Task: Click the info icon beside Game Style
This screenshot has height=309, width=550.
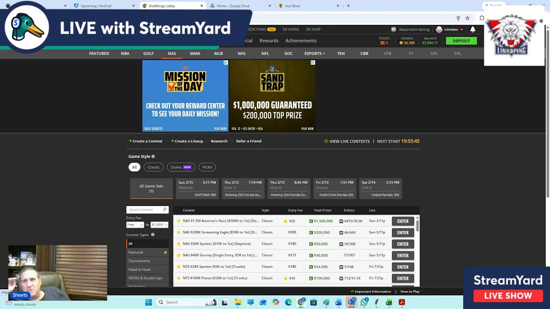Action: coord(153,157)
